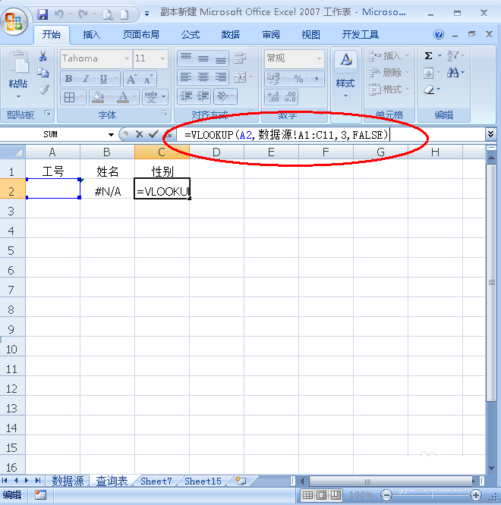
Task: Show phonetic field (wén) button
Action: [x=151, y=97]
